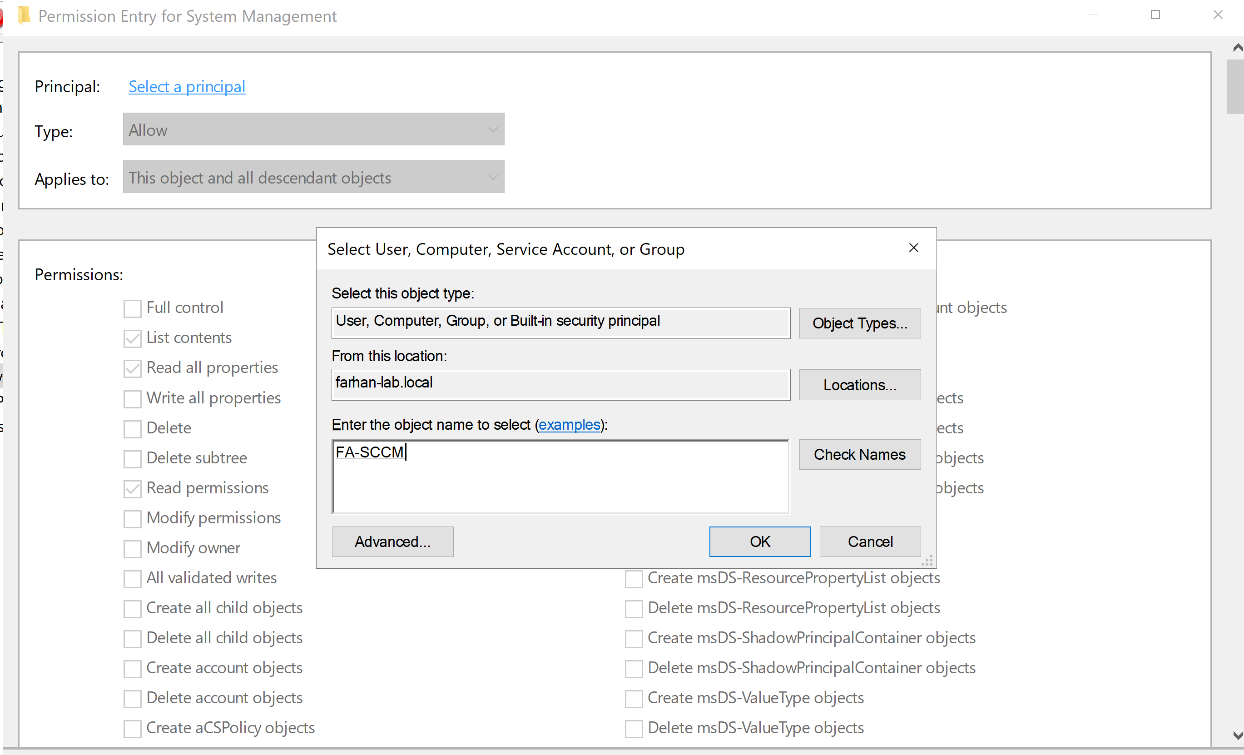
Task: Open the Locations button
Action: [x=859, y=385]
